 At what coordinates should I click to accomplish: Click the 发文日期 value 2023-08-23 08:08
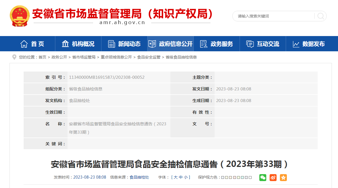click(x=233, y=89)
